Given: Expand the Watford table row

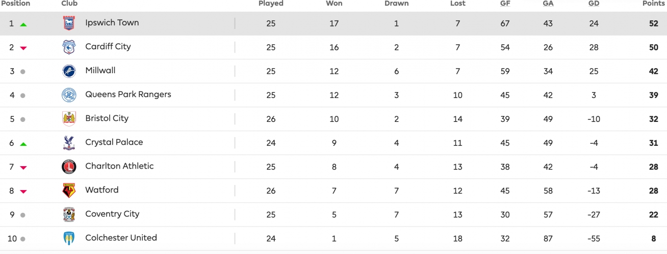Looking at the screenshot, I should [x=333, y=190].
